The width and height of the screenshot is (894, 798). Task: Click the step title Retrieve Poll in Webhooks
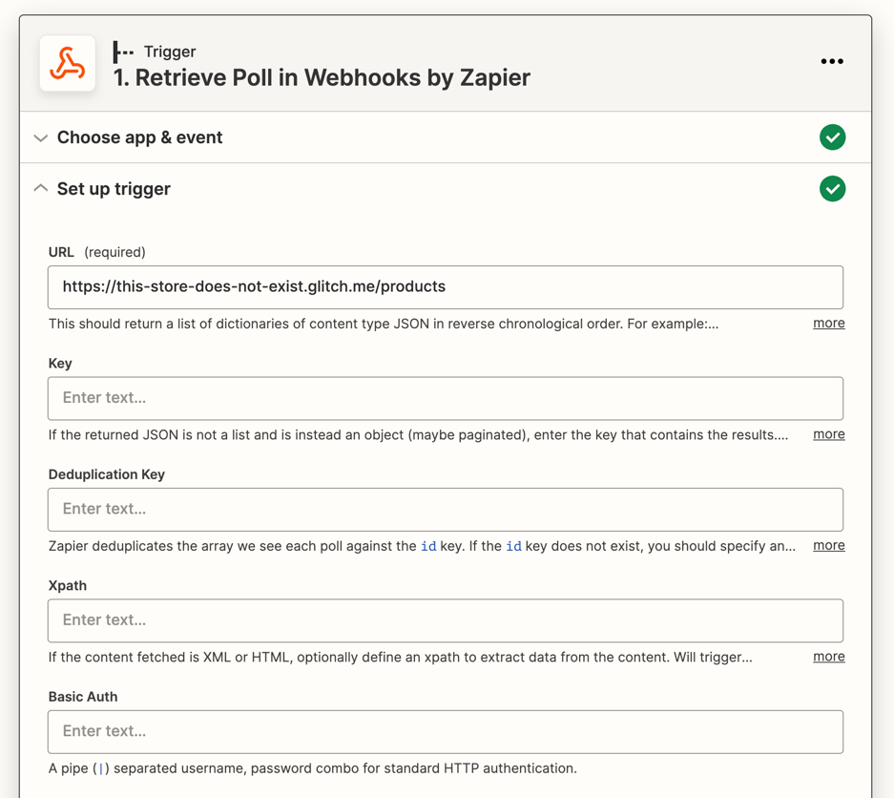click(322, 77)
